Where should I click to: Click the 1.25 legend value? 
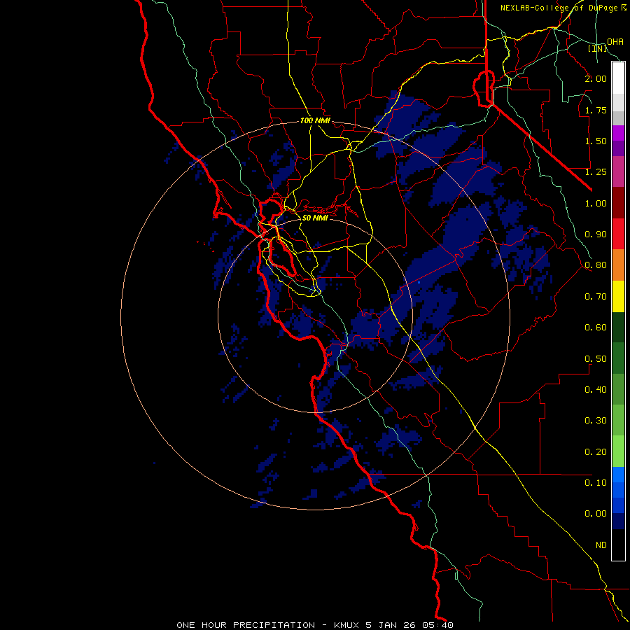596,172
